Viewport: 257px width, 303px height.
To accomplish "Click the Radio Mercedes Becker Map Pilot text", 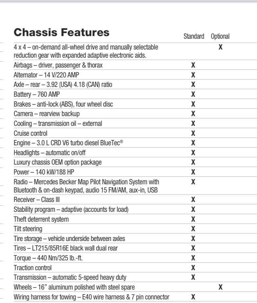I will [86, 182].
